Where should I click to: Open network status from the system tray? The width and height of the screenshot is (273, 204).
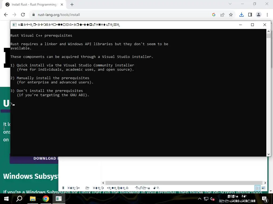pyautogui.click(x=206, y=199)
